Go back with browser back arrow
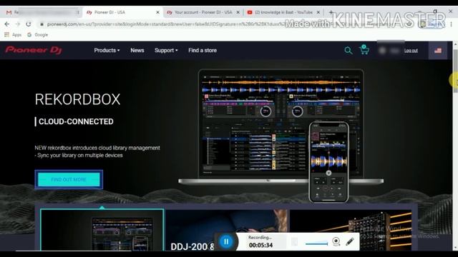Viewport: 458px width, 257px height. point(7,24)
